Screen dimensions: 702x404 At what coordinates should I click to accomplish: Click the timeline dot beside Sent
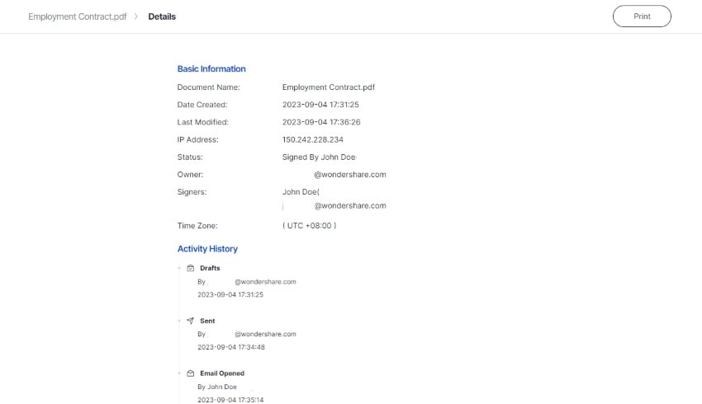(178, 321)
